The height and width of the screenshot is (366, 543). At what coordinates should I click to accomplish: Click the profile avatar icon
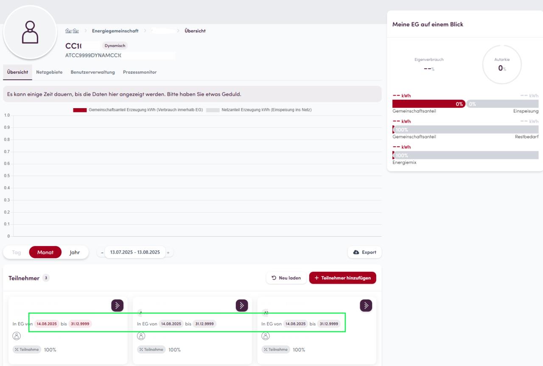tap(30, 33)
